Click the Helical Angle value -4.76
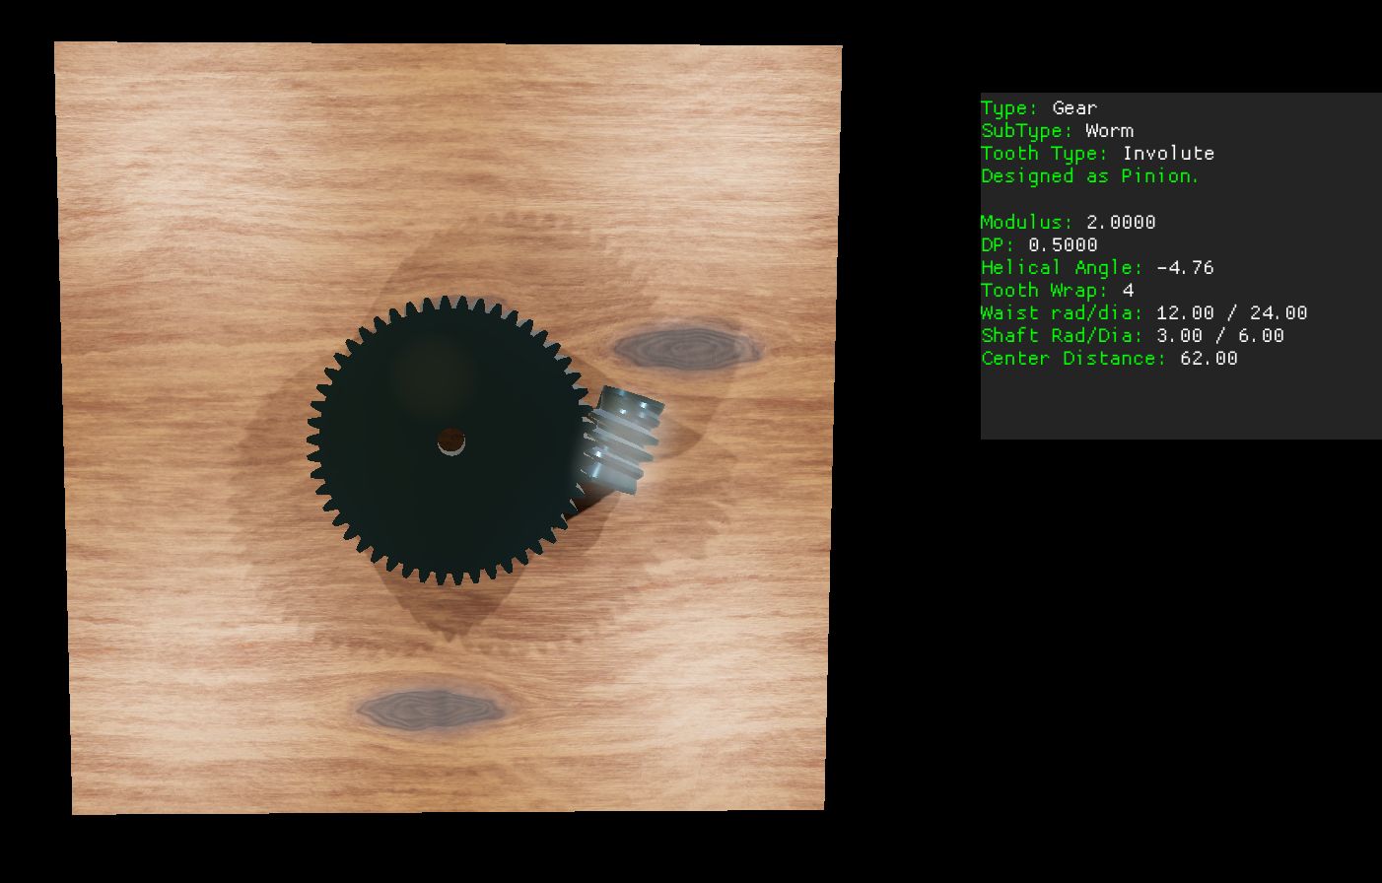The width and height of the screenshot is (1382, 883). [1184, 268]
